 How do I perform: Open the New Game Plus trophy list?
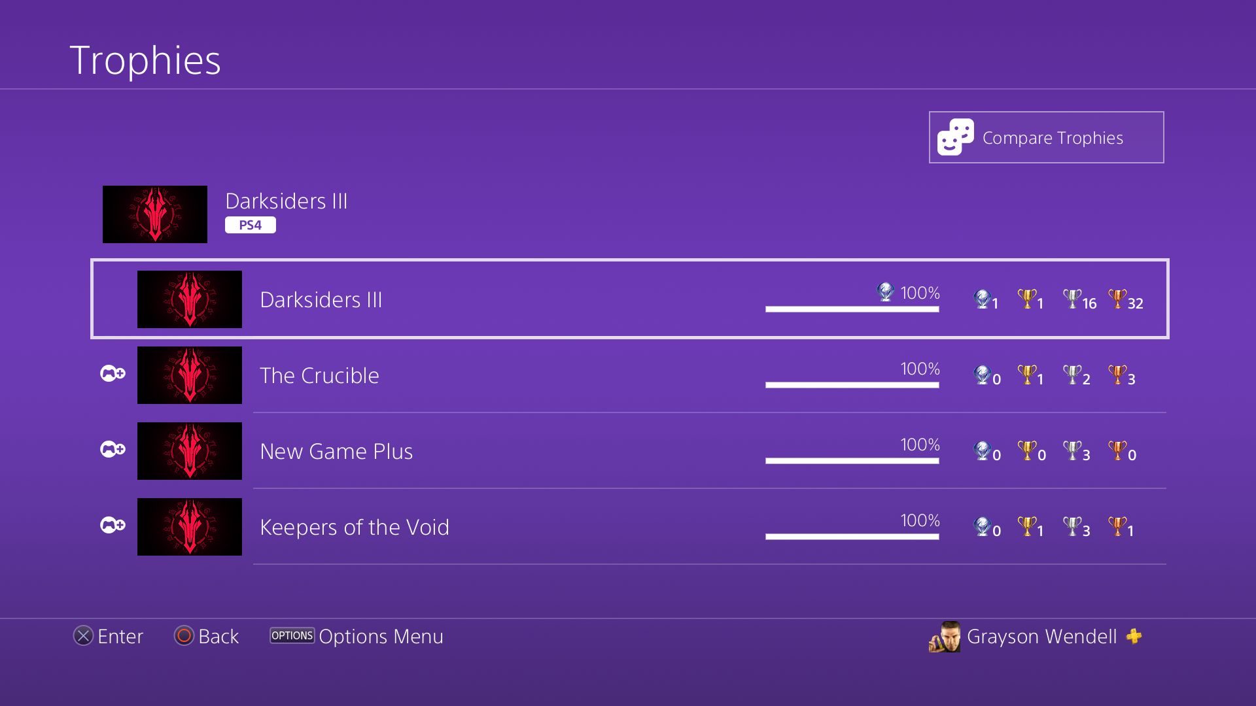[336, 452]
